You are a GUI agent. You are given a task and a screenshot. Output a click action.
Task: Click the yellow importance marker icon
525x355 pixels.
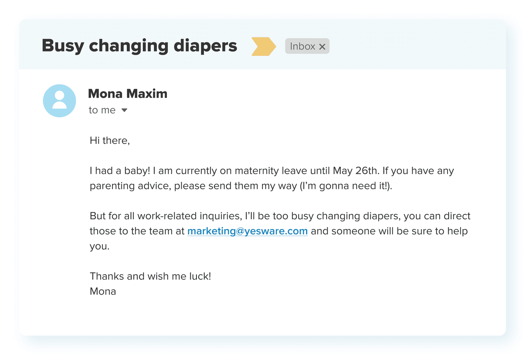[x=263, y=46]
